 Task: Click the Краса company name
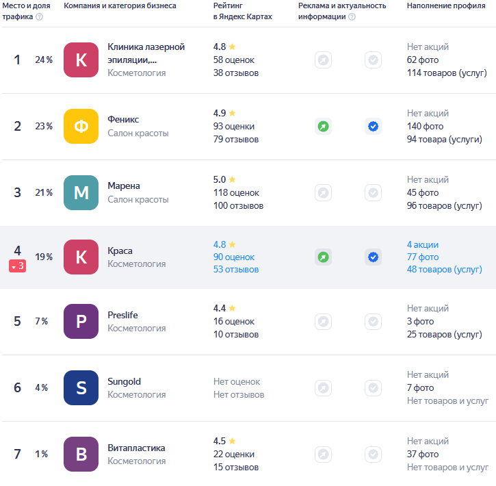point(120,251)
